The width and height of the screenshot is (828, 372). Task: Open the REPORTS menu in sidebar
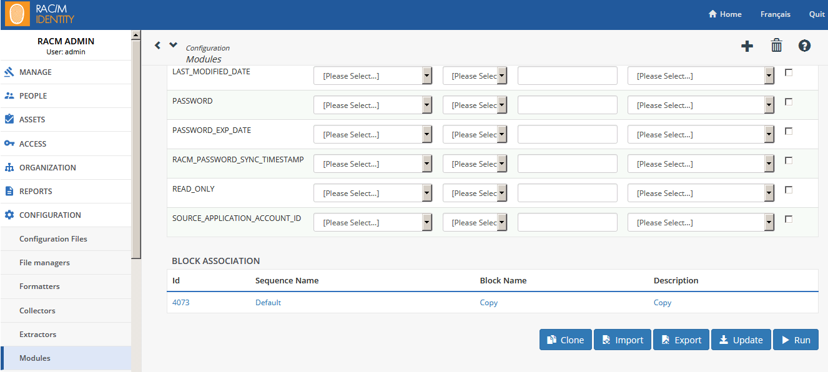66,191
